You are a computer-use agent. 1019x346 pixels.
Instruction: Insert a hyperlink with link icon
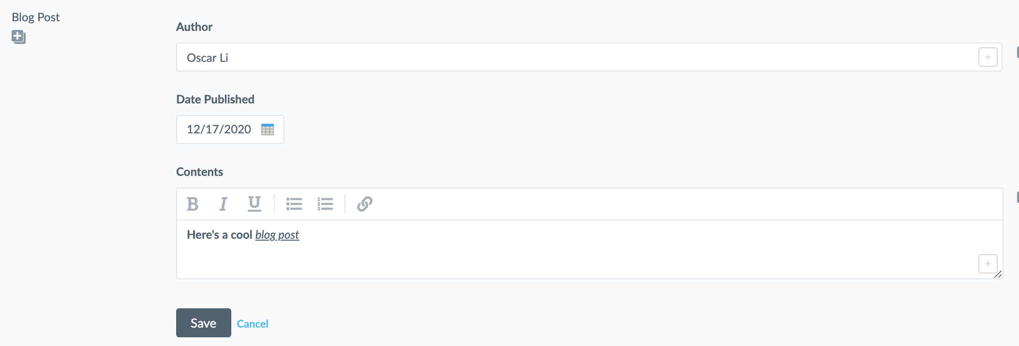(364, 204)
